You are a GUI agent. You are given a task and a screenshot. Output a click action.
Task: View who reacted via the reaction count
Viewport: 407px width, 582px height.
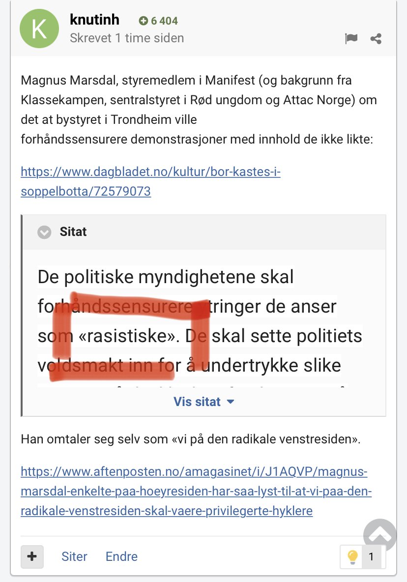coord(371,556)
